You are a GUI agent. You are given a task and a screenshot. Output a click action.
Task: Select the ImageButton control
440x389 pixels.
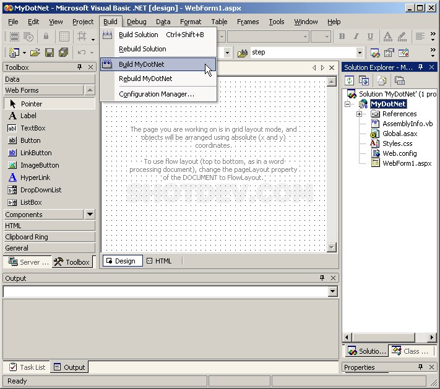[x=49, y=165]
